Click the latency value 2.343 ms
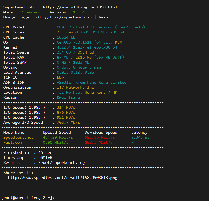Viewport: 209px width, 201px height. click(141, 137)
